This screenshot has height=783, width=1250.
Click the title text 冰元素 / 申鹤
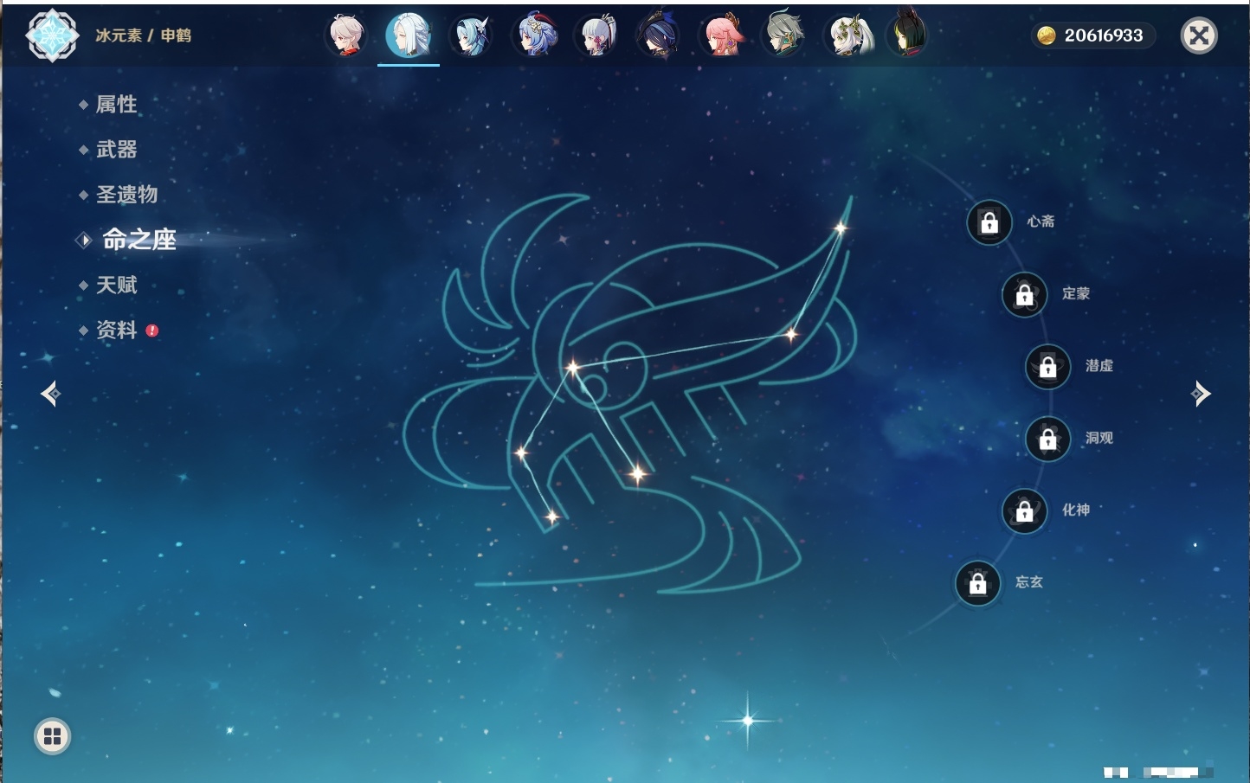[144, 35]
